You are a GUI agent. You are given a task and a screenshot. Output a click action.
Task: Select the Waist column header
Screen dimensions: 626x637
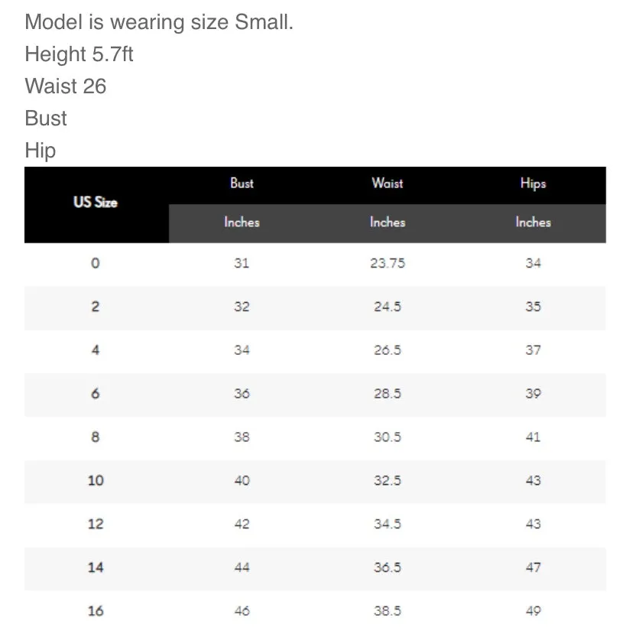click(x=388, y=184)
